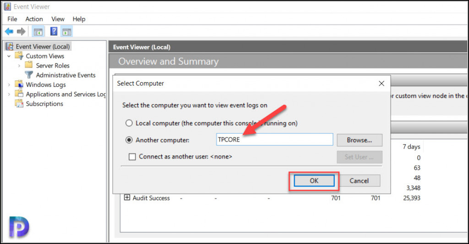This screenshot has width=469, height=244.
Task: Expand Applications and Services Logs node
Action: [x=9, y=94]
